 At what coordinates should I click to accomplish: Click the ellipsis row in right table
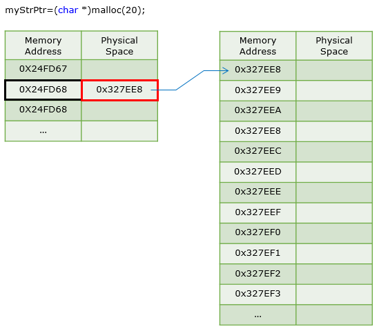coord(296,315)
